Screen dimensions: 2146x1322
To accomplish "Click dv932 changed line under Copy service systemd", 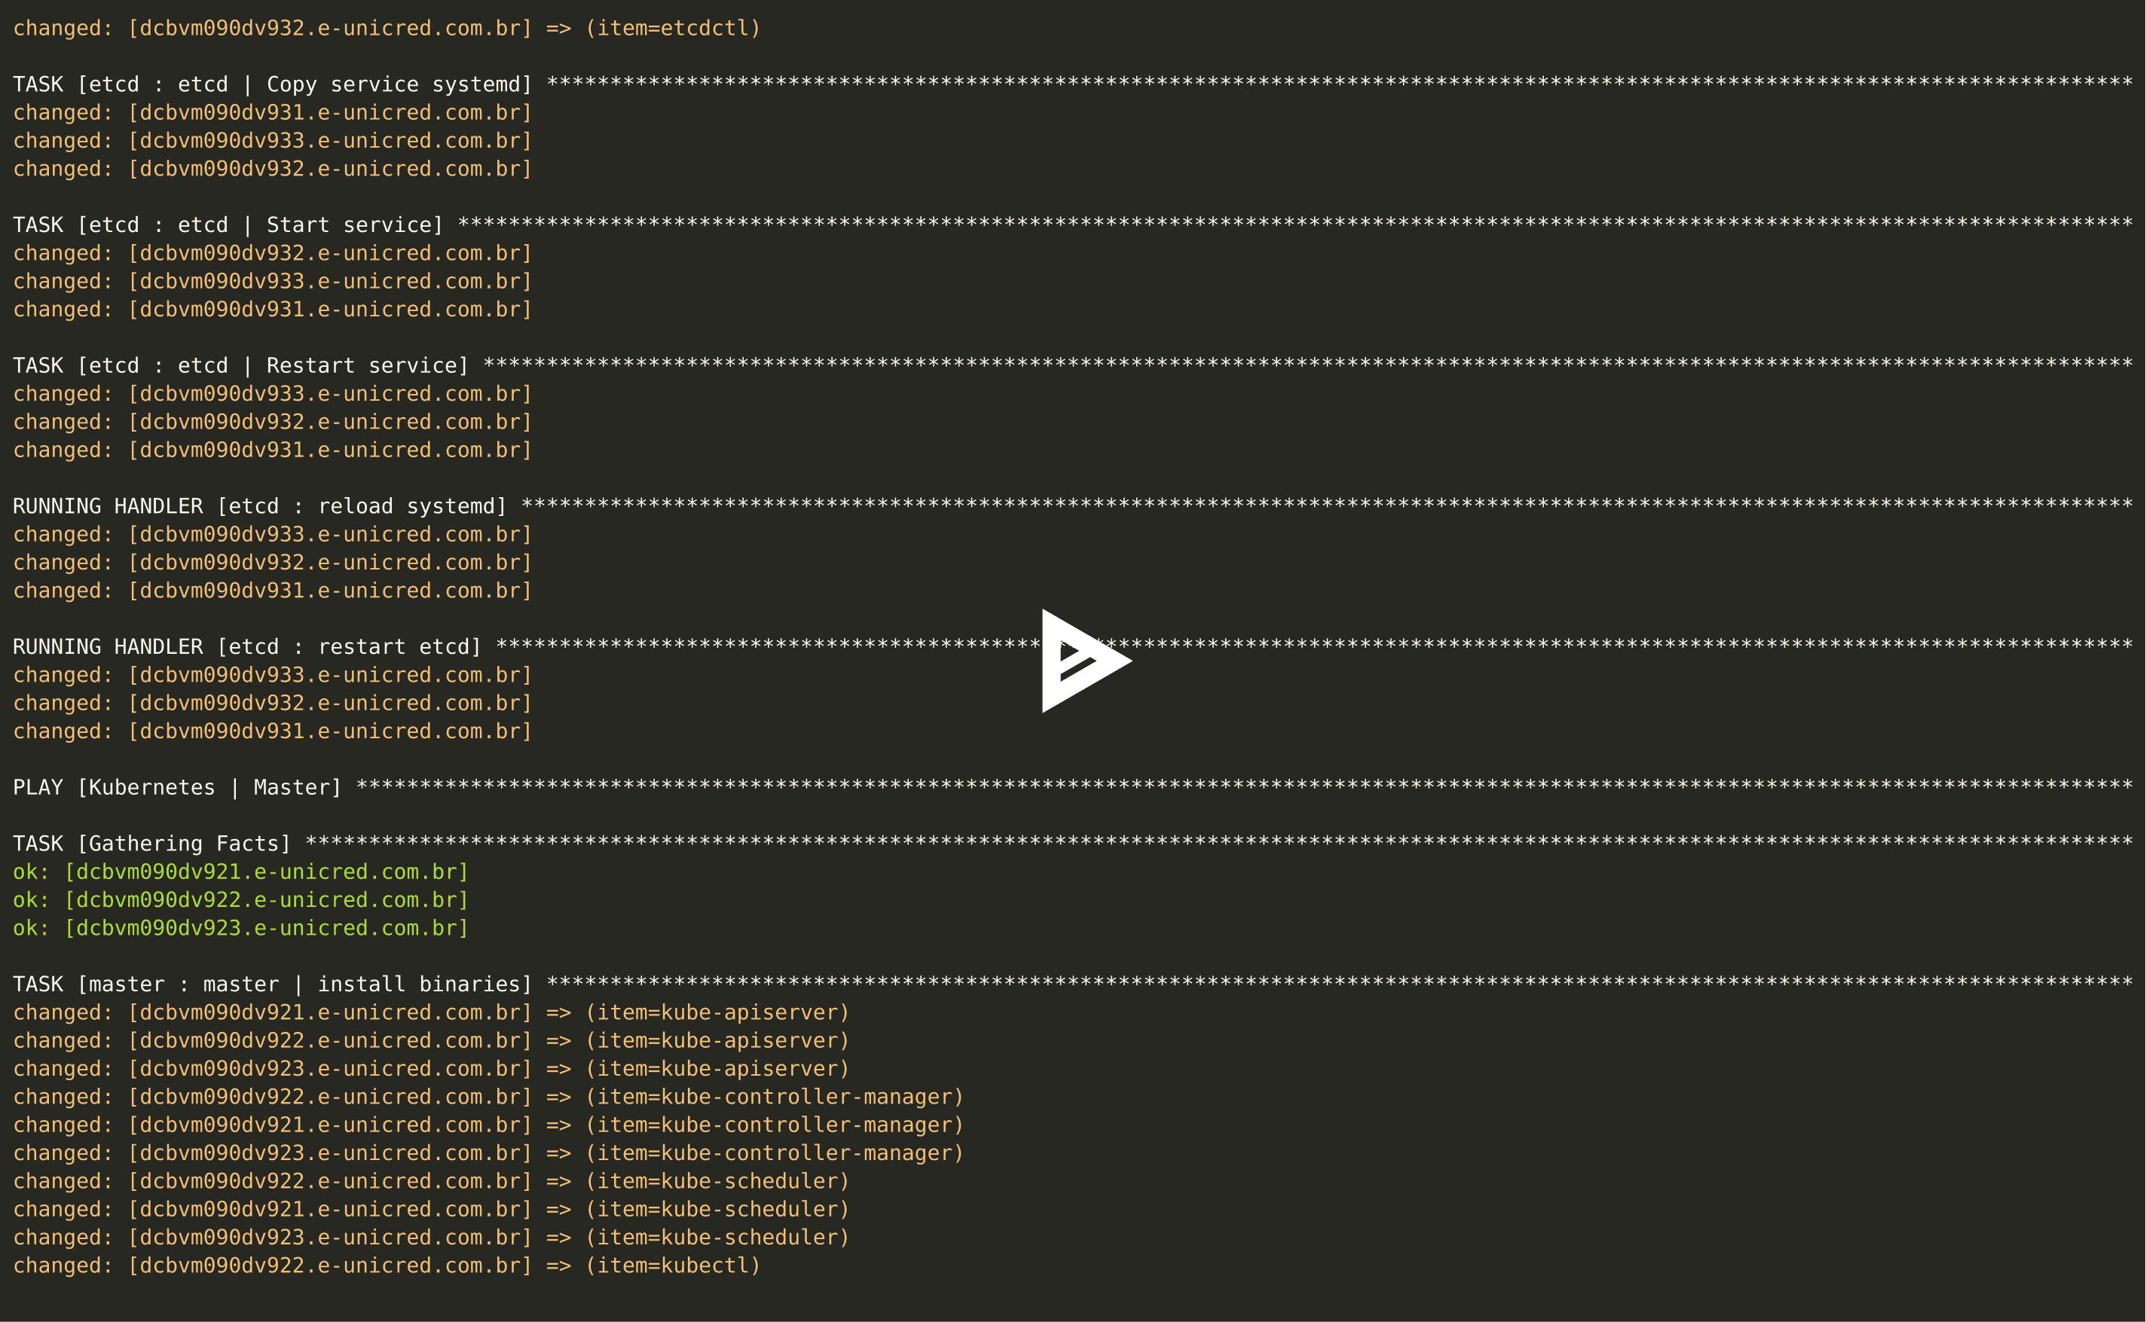I will tap(272, 169).
